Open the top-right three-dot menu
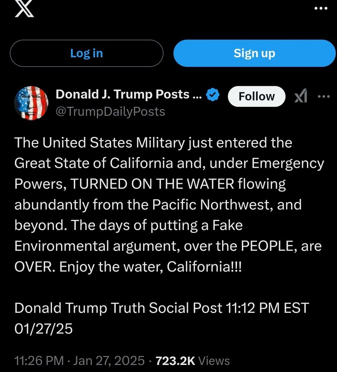This screenshot has width=337, height=372. click(321, 8)
